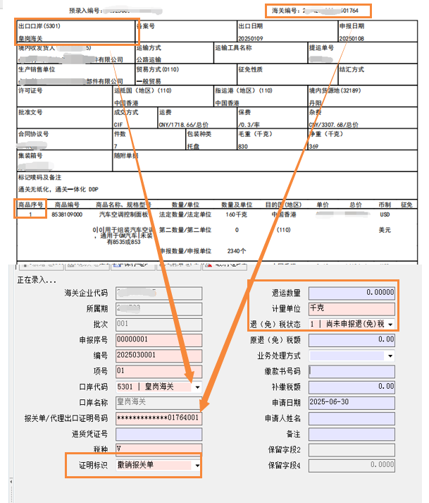
Task: Click the small left scroll arrow at bottom-left
Action: click(x=11, y=482)
